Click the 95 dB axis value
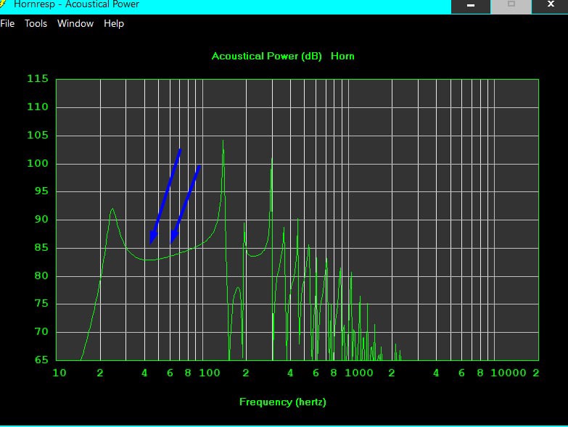 click(x=41, y=191)
